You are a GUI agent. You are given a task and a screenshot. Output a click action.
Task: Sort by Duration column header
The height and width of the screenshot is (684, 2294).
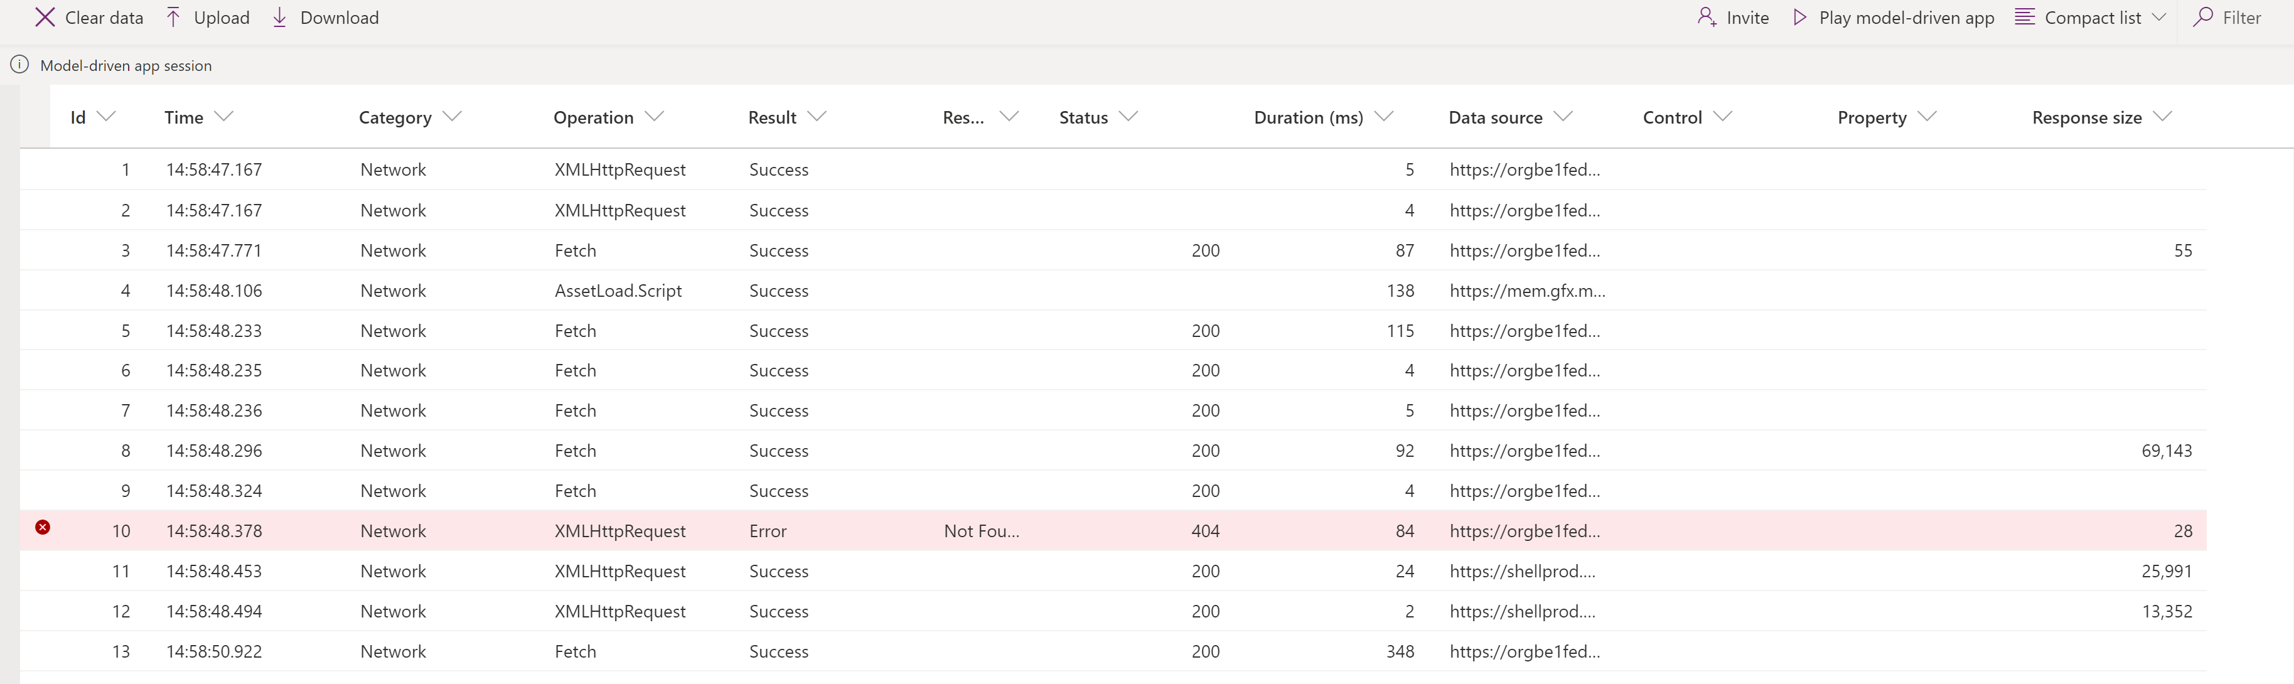[x=1308, y=115]
